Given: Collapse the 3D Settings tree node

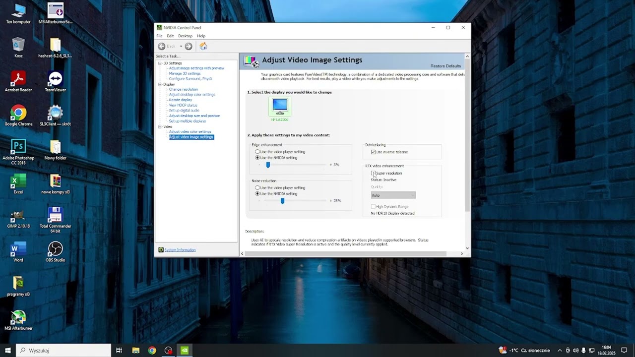Looking at the screenshot, I should 160,63.
